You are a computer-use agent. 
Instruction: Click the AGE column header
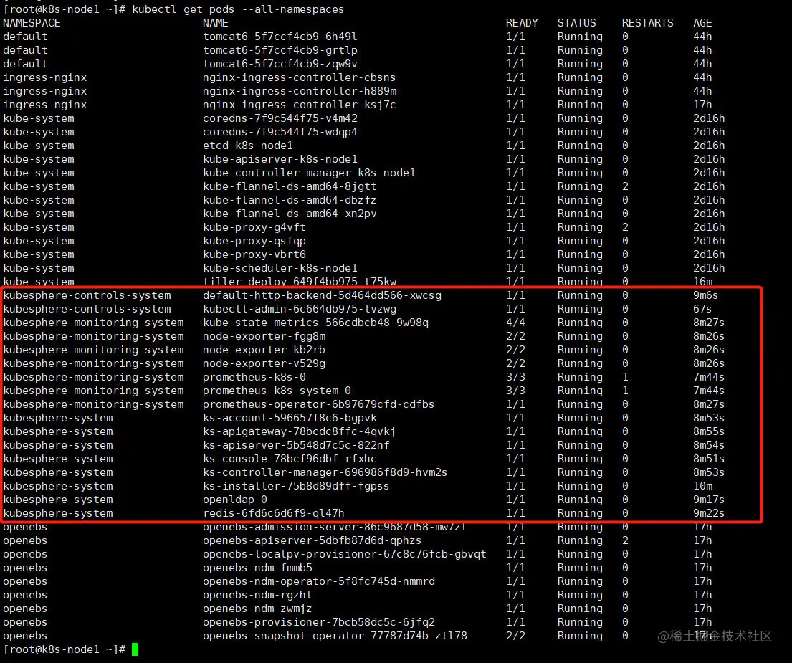coord(702,23)
